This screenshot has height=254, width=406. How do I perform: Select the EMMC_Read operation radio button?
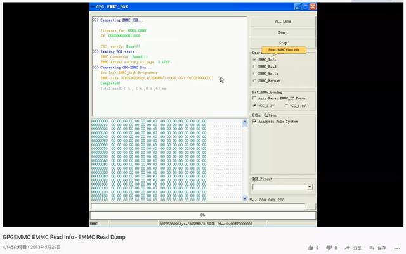[x=255, y=67]
